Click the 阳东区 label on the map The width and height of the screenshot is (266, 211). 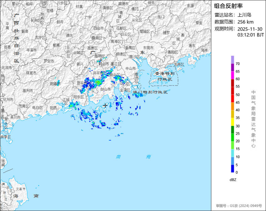pyautogui.click(x=79, y=97)
